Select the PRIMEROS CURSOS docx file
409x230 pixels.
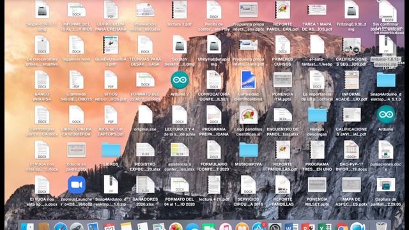pos(282,45)
